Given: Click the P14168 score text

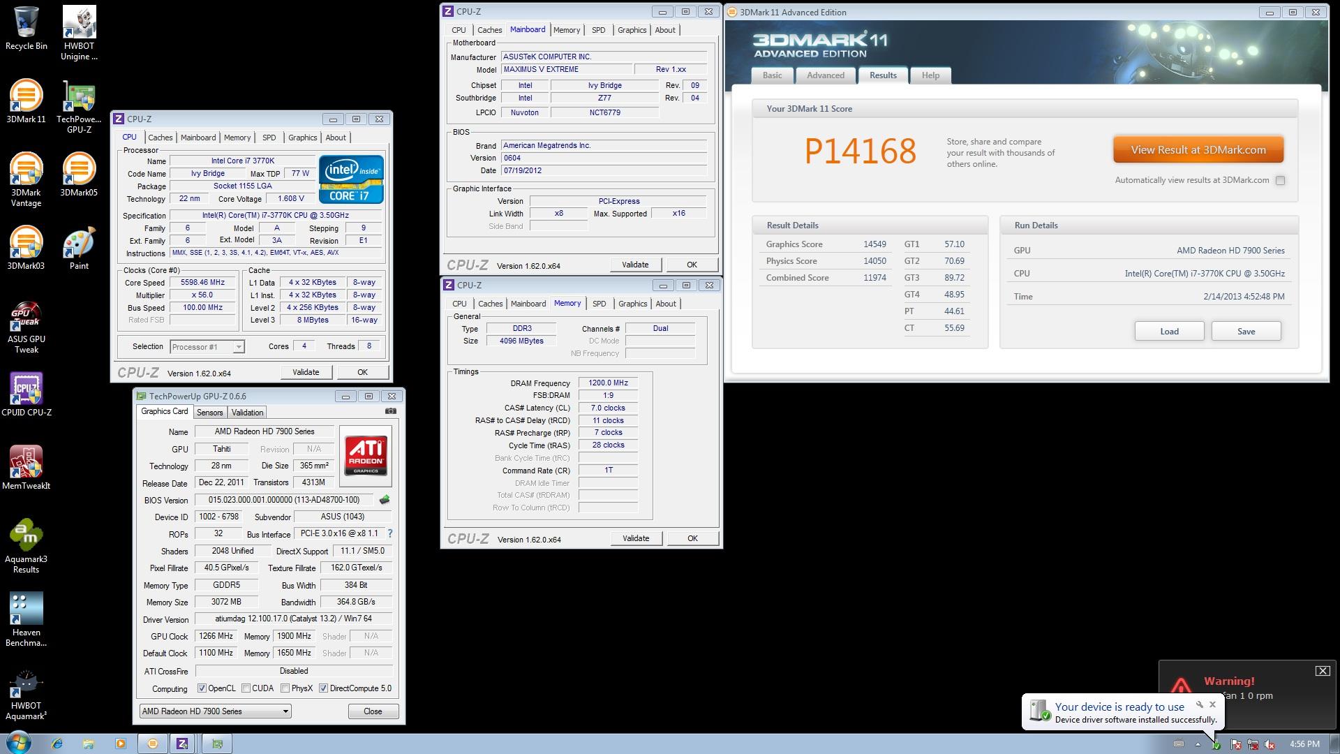Looking at the screenshot, I should [x=860, y=151].
